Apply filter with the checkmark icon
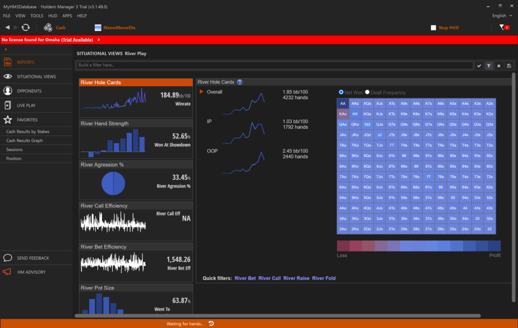 tap(479, 65)
